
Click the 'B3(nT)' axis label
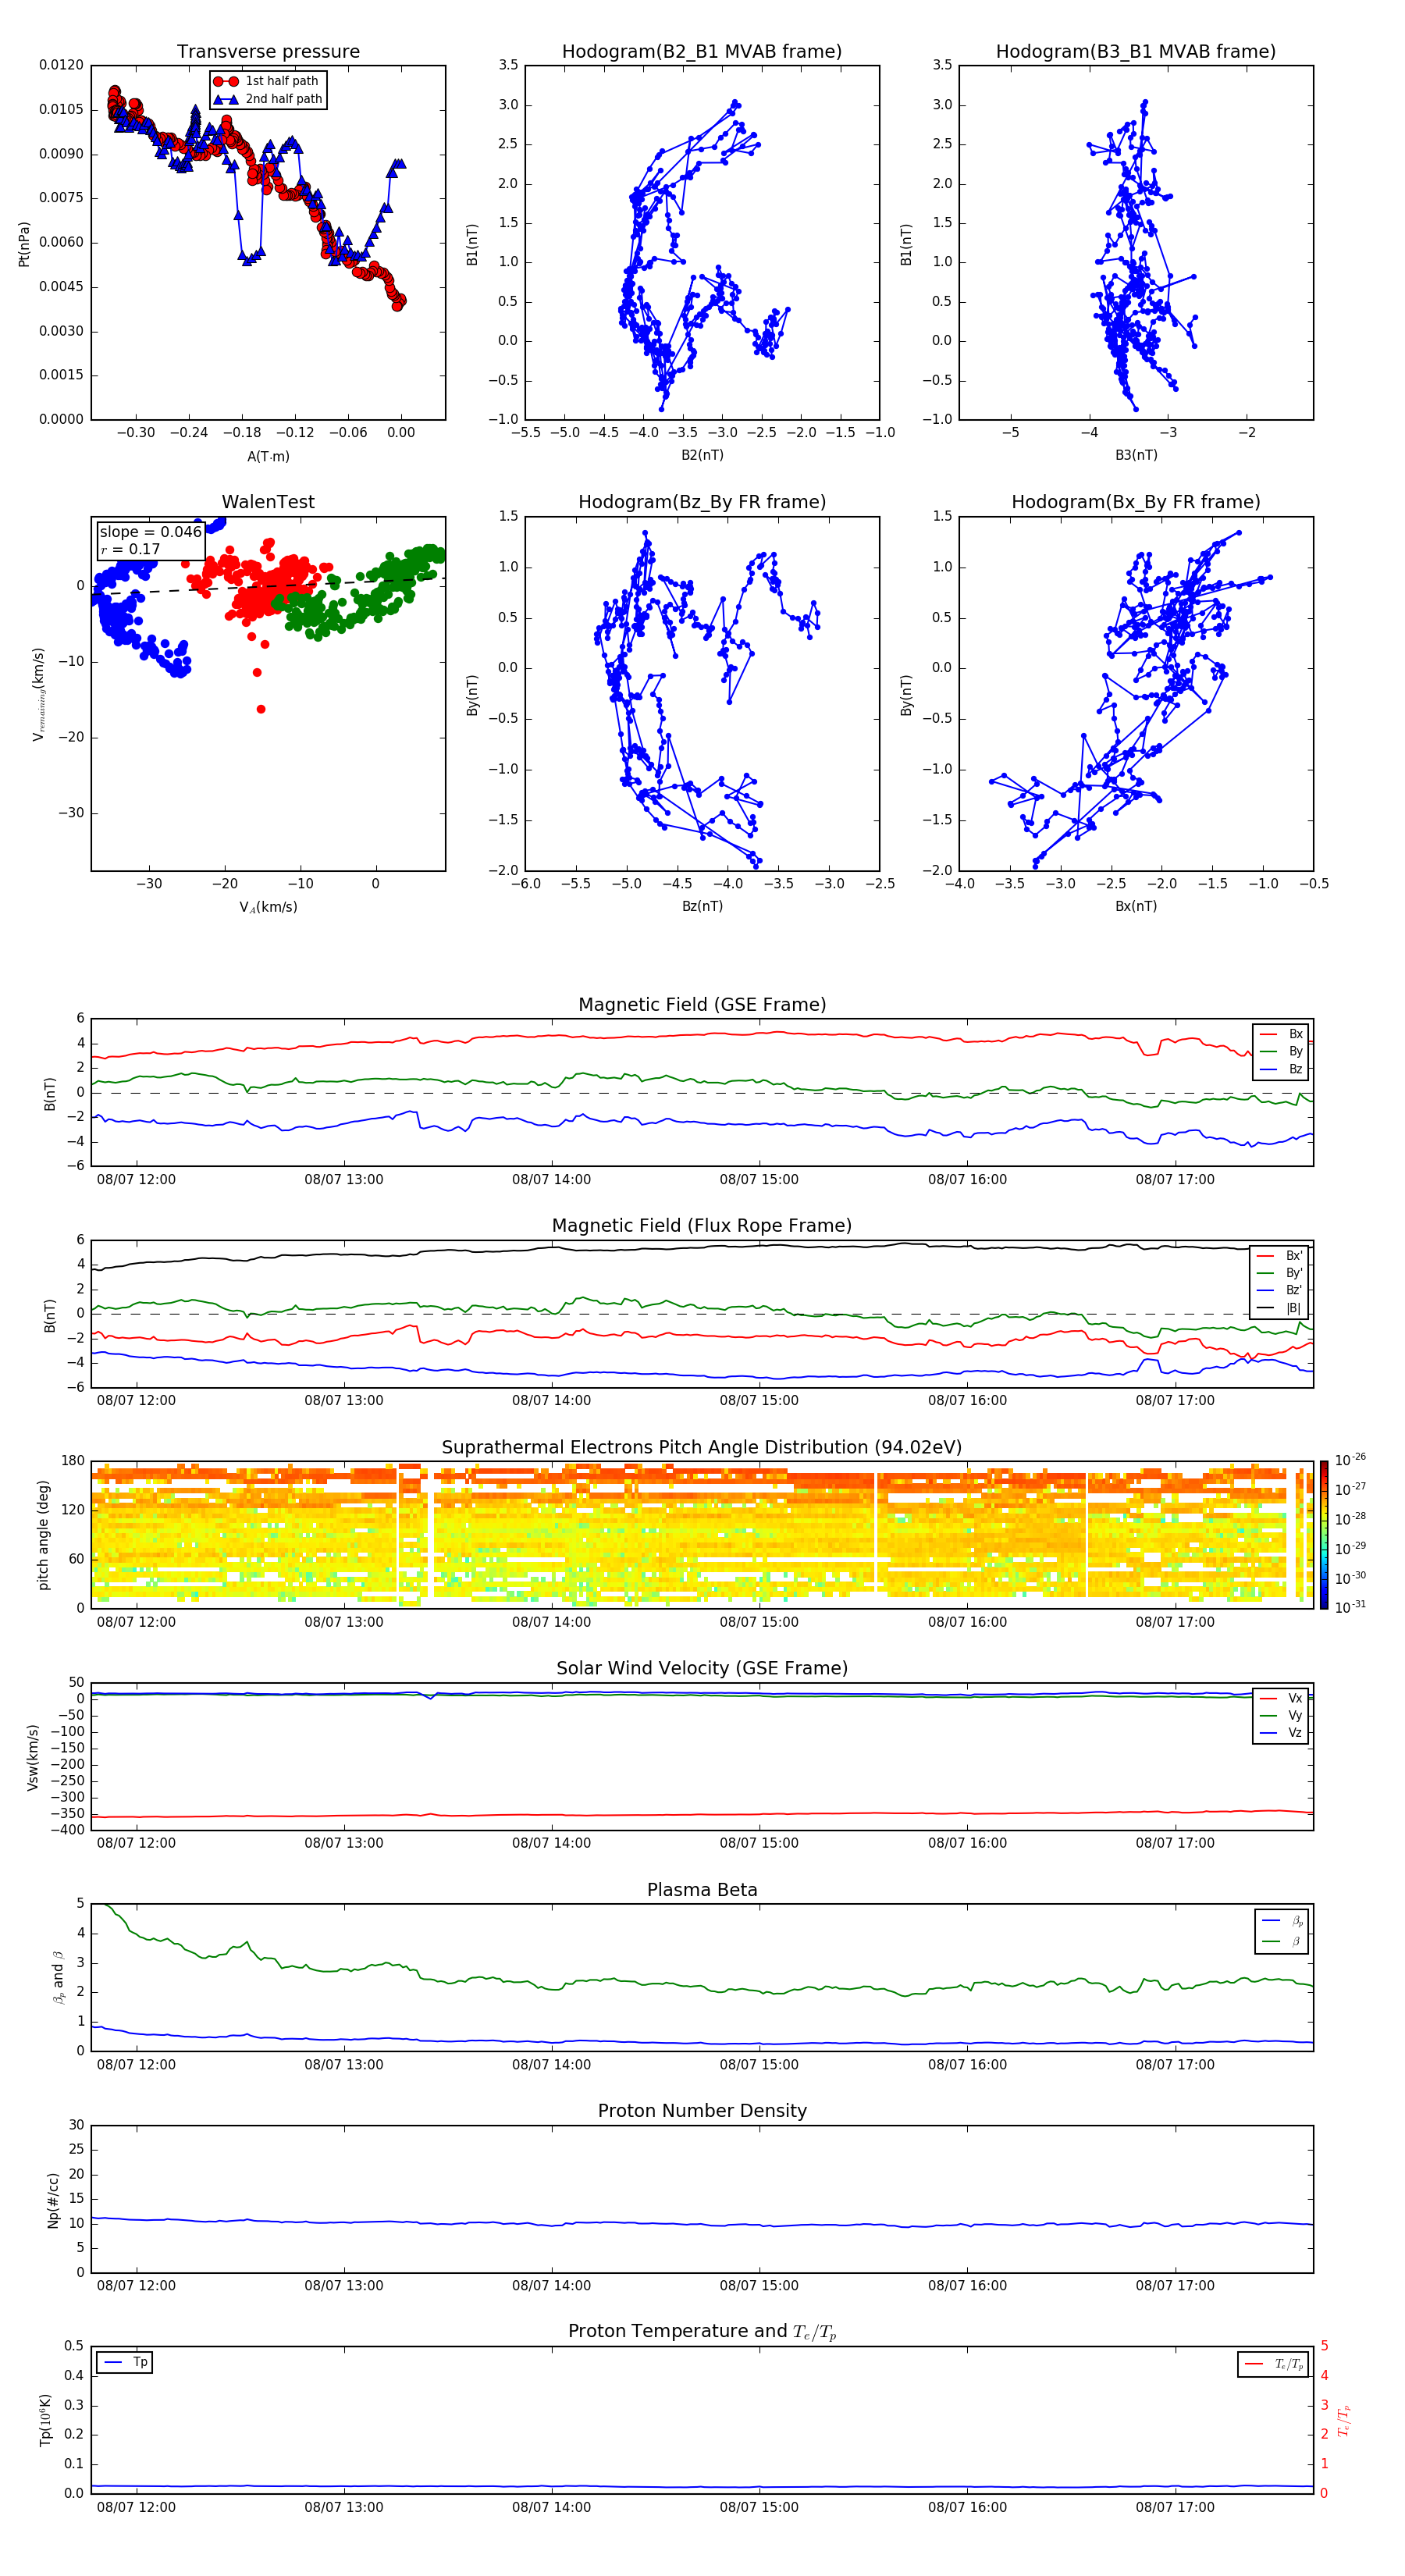(x=1136, y=455)
